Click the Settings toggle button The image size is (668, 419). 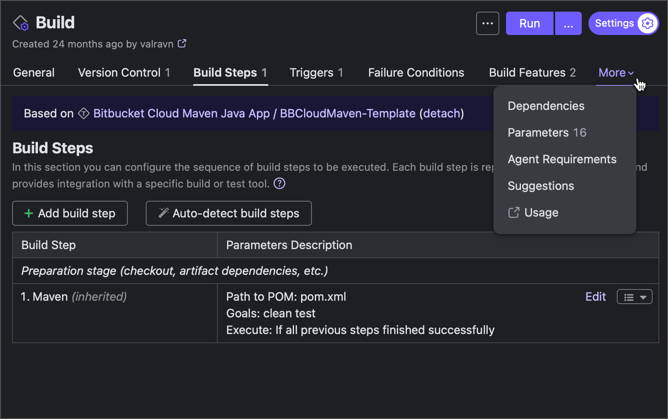click(x=623, y=23)
